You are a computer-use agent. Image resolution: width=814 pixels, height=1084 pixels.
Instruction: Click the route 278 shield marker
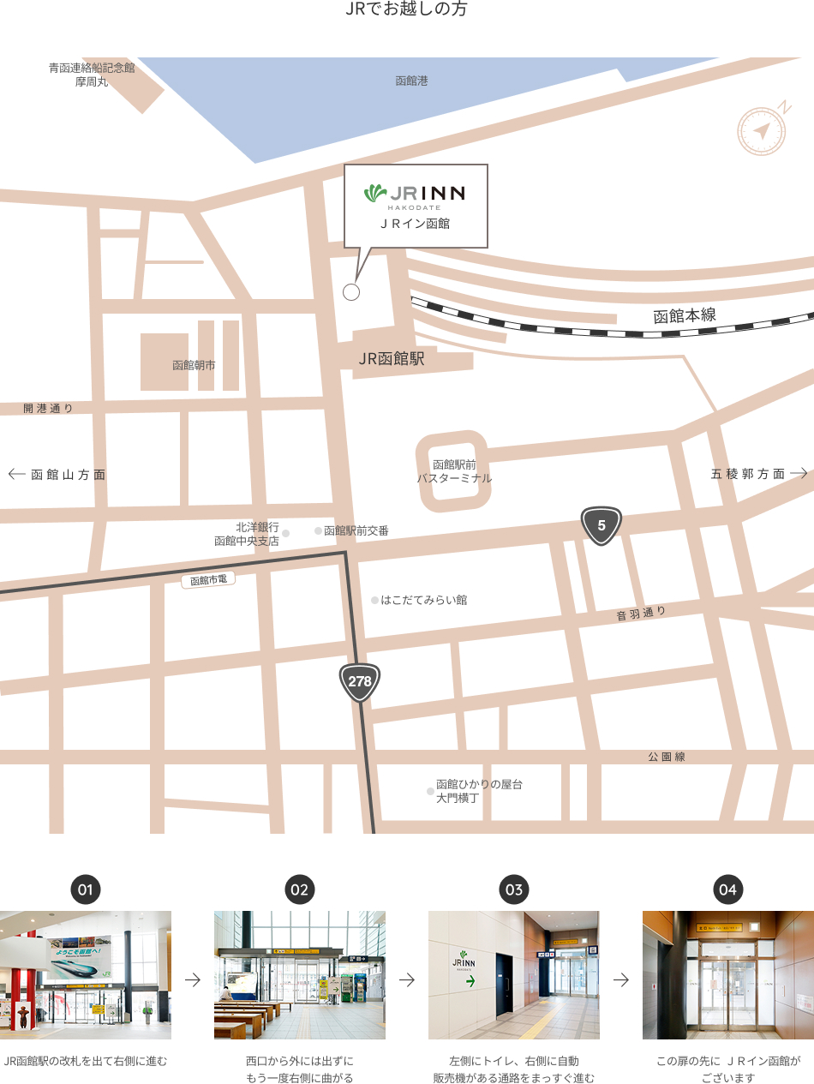pyautogui.click(x=360, y=682)
